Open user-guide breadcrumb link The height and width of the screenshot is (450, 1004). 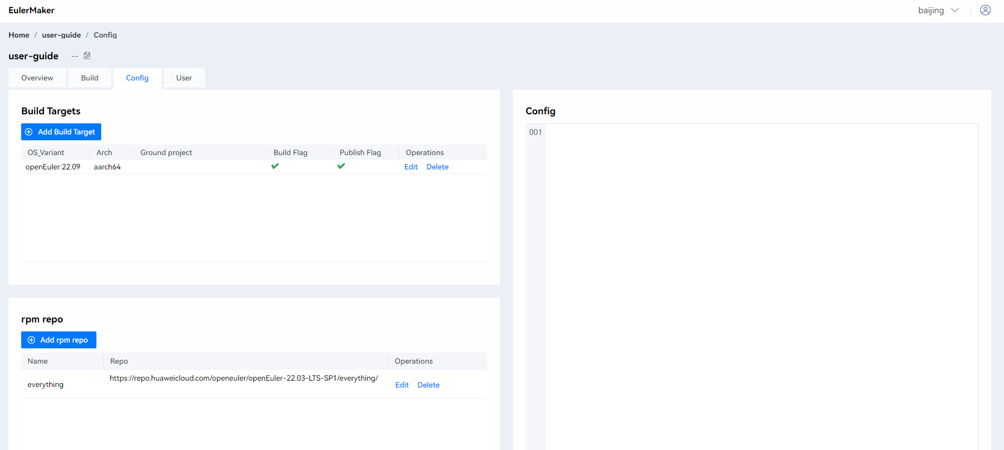[x=61, y=35]
